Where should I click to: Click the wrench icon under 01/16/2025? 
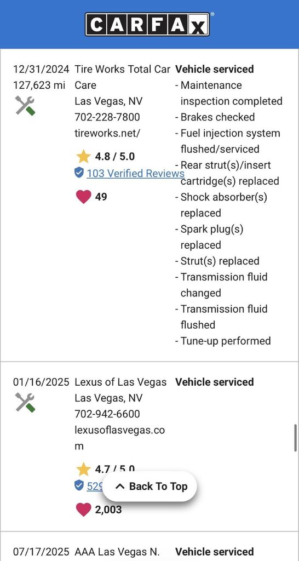[25, 403]
